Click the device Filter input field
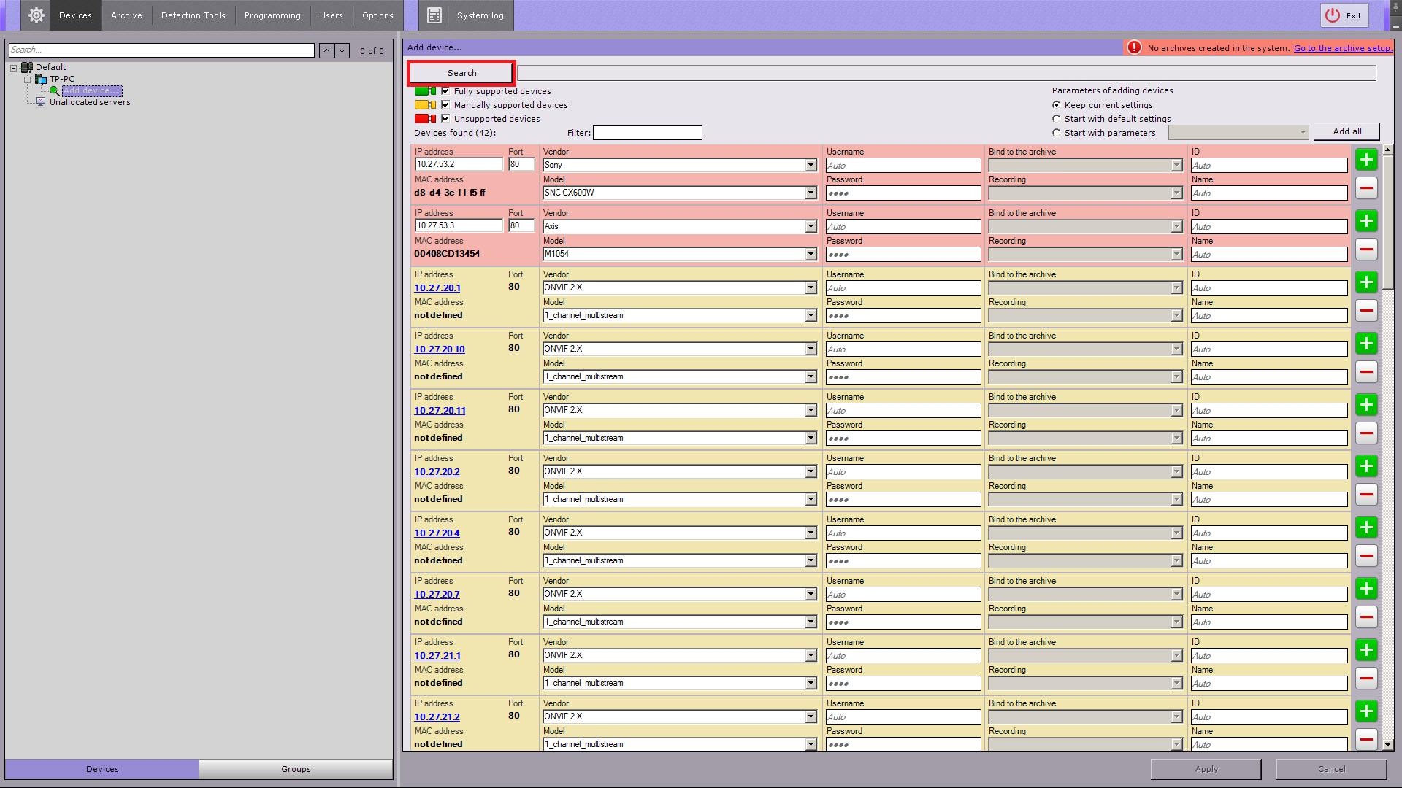The image size is (1402, 788). [x=647, y=133]
